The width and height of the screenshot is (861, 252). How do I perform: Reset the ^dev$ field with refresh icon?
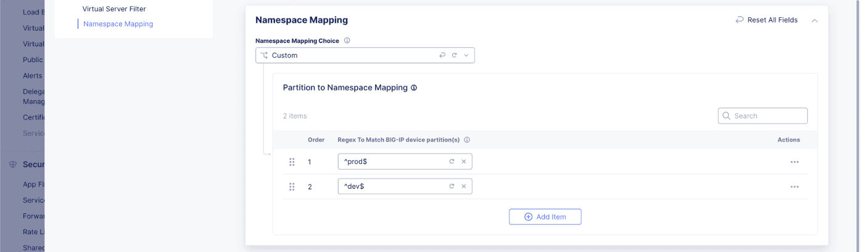451,186
